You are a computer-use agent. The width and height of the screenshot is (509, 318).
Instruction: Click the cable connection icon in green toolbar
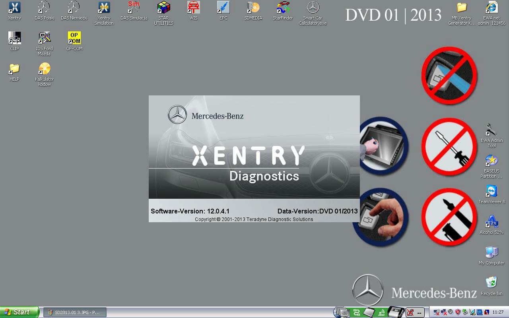(357, 312)
